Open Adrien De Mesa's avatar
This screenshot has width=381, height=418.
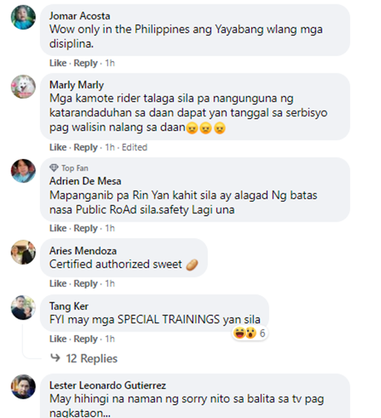(23, 171)
